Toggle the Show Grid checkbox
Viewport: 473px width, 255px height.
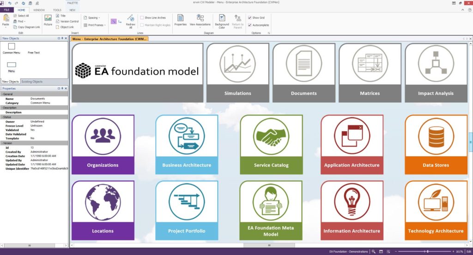click(x=250, y=18)
